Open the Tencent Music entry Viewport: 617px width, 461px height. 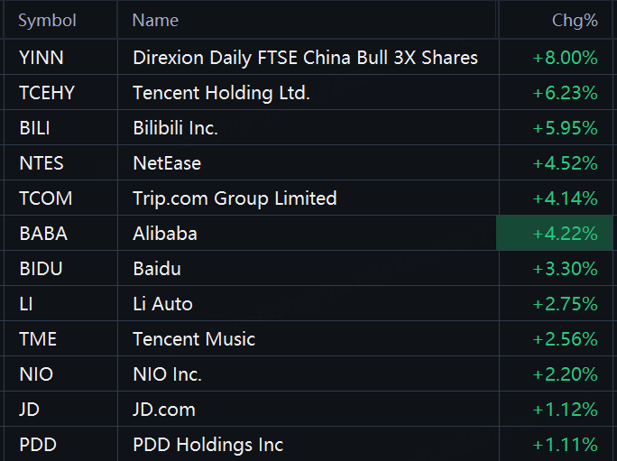pos(194,339)
